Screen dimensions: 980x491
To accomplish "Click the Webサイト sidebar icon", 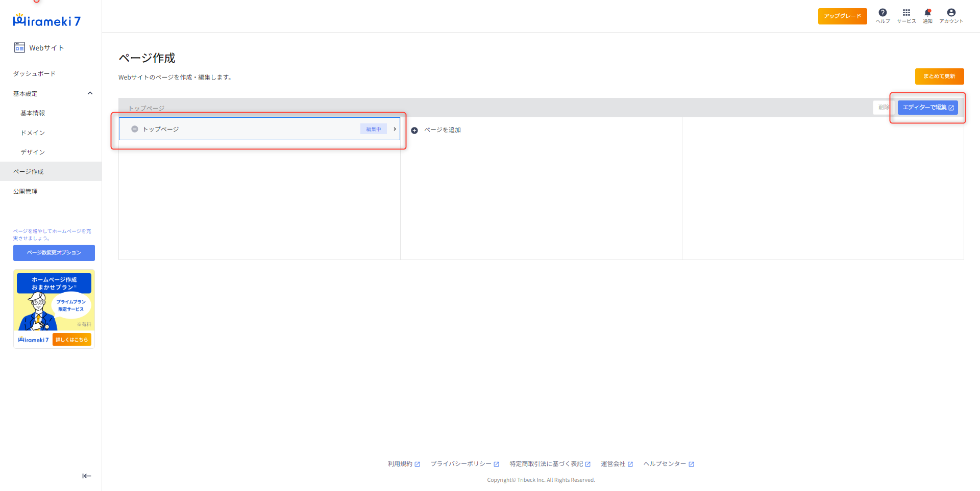I will point(19,47).
